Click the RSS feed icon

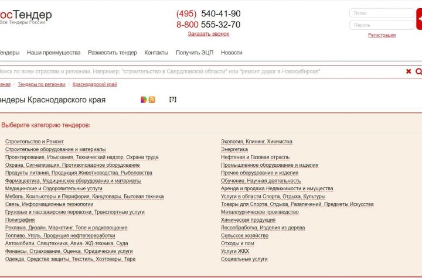click(152, 100)
